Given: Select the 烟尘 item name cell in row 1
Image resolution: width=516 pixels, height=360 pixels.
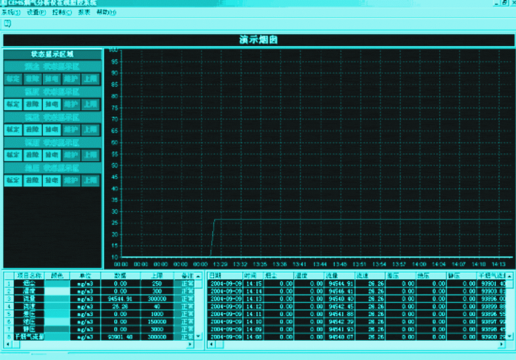Looking at the screenshot, I should pyautogui.click(x=29, y=284).
